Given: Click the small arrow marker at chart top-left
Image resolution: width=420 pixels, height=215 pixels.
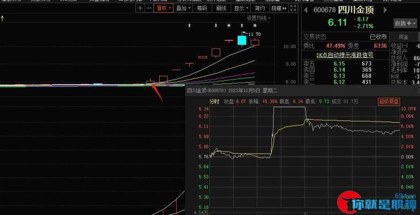Looking at the screenshot, I should coord(2,18).
